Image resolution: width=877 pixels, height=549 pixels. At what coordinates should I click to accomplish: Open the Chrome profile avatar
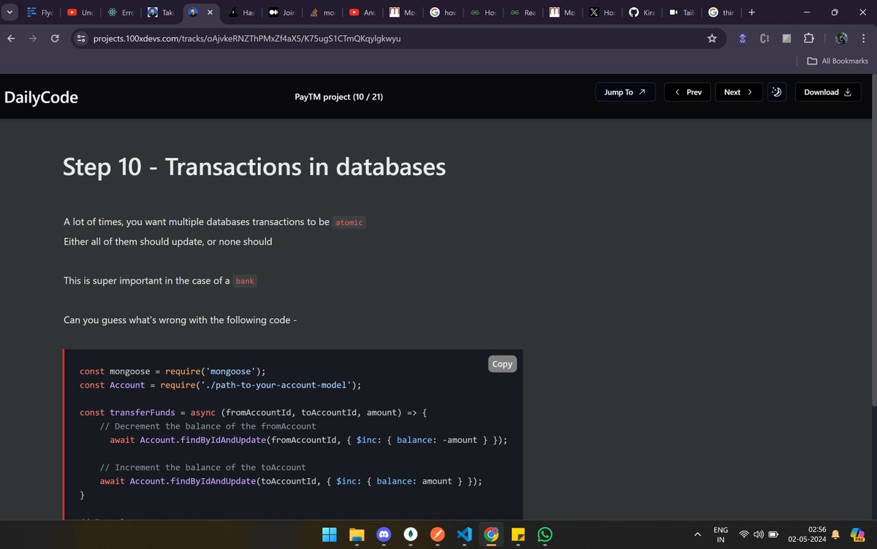tap(841, 38)
